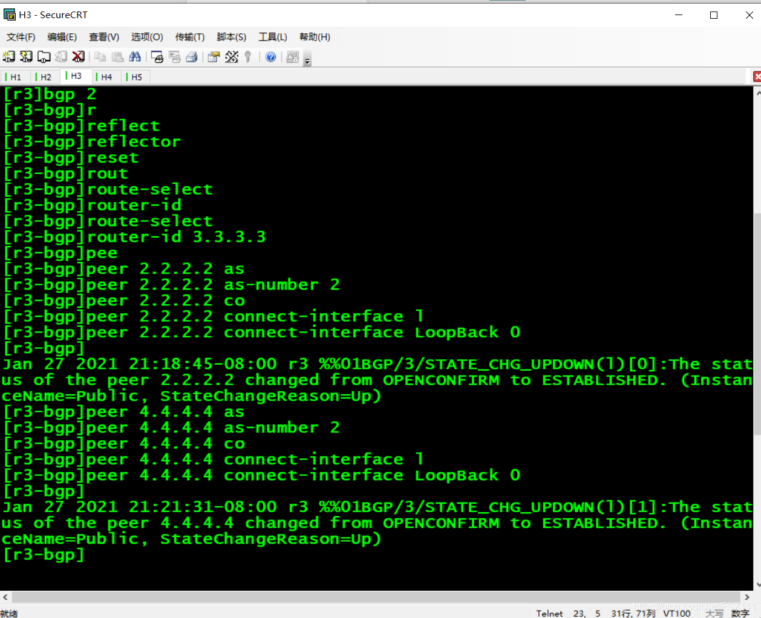This screenshot has height=618, width=761.
Task: Close the active tab with red X
Action: click(x=757, y=76)
